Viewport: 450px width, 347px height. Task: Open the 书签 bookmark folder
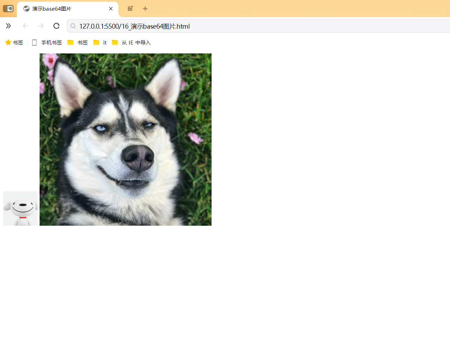click(78, 42)
